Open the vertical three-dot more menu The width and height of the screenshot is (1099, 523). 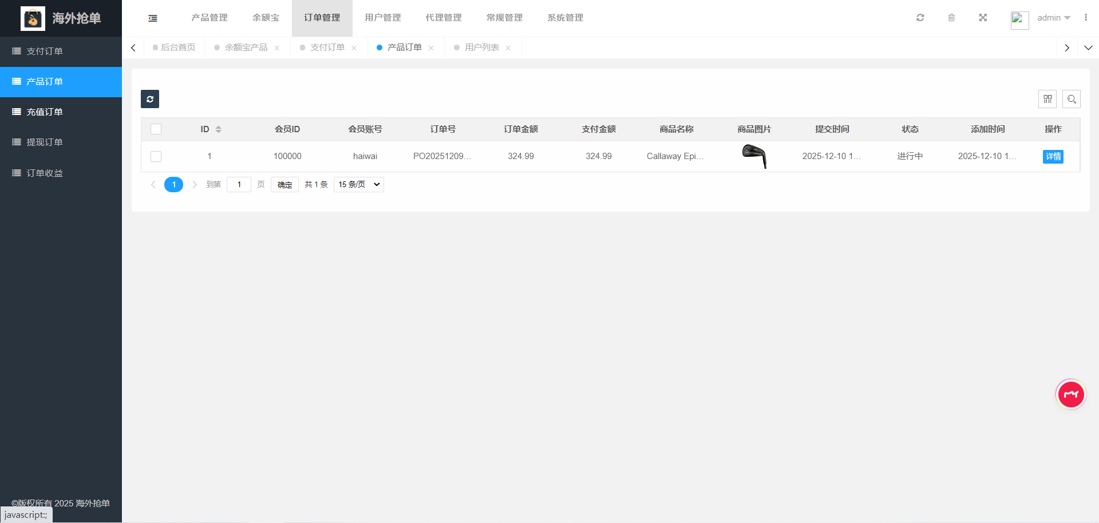(1086, 18)
